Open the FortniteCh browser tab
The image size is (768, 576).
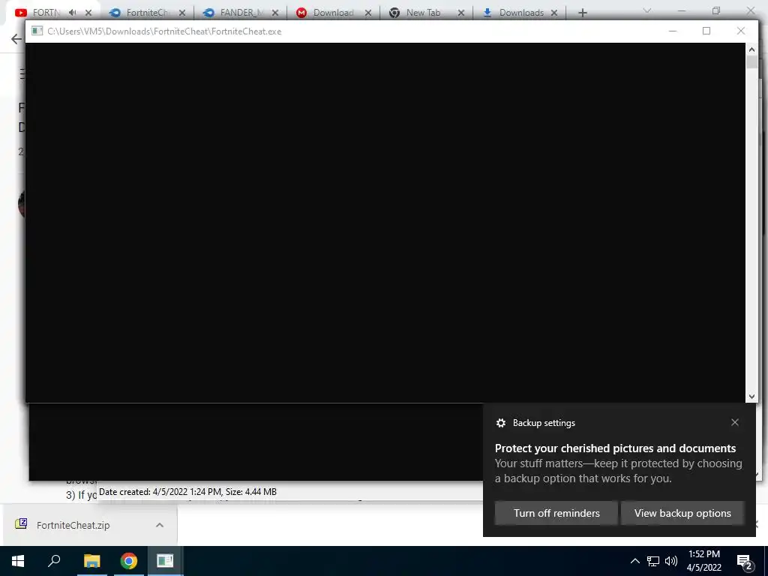(147, 13)
